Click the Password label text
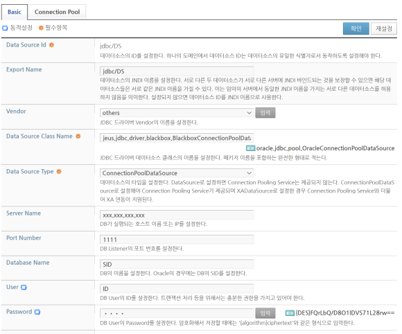The image size is (402, 334). (19, 312)
